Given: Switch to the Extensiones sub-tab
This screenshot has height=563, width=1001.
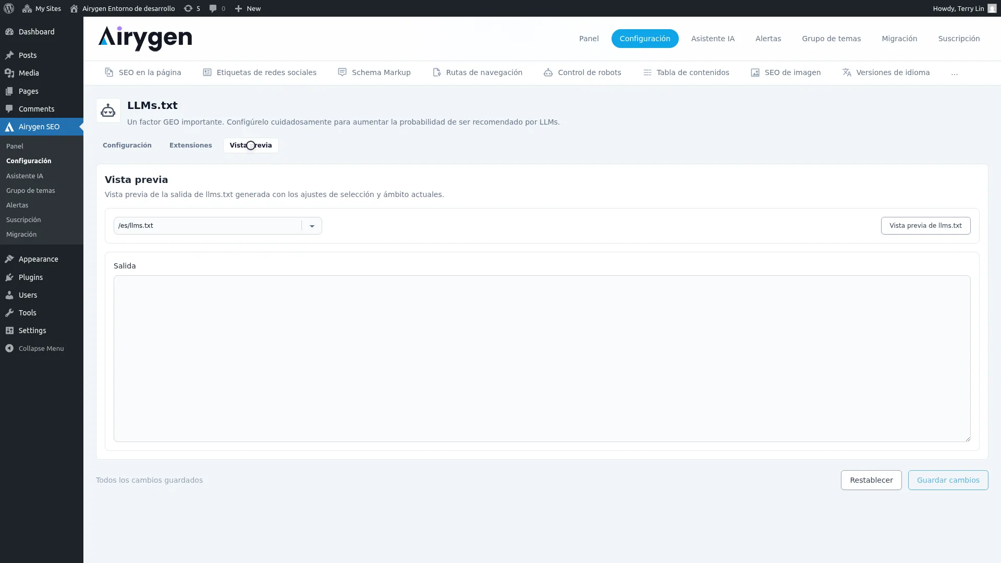Looking at the screenshot, I should tap(191, 145).
